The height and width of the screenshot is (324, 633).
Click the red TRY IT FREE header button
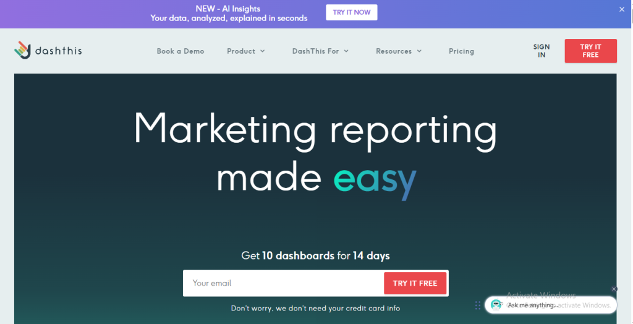coord(590,51)
